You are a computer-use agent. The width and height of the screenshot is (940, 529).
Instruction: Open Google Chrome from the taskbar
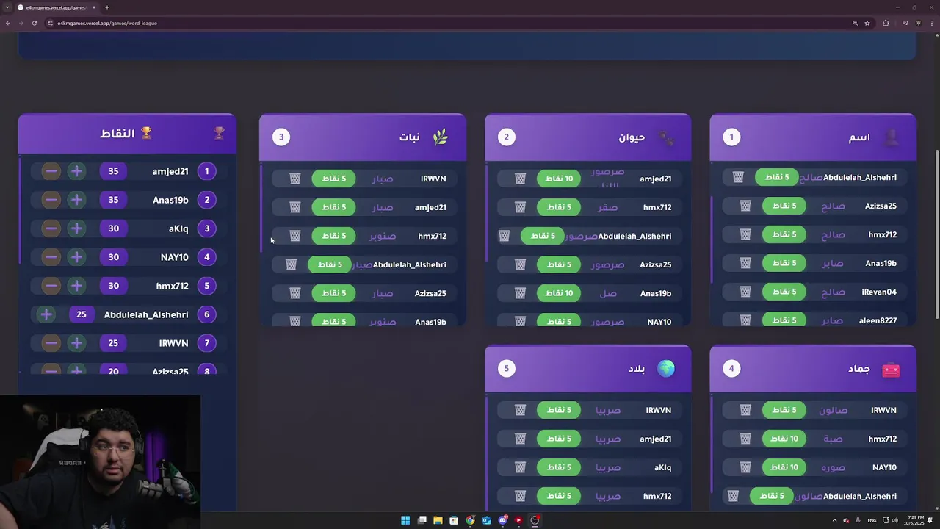tap(470, 520)
